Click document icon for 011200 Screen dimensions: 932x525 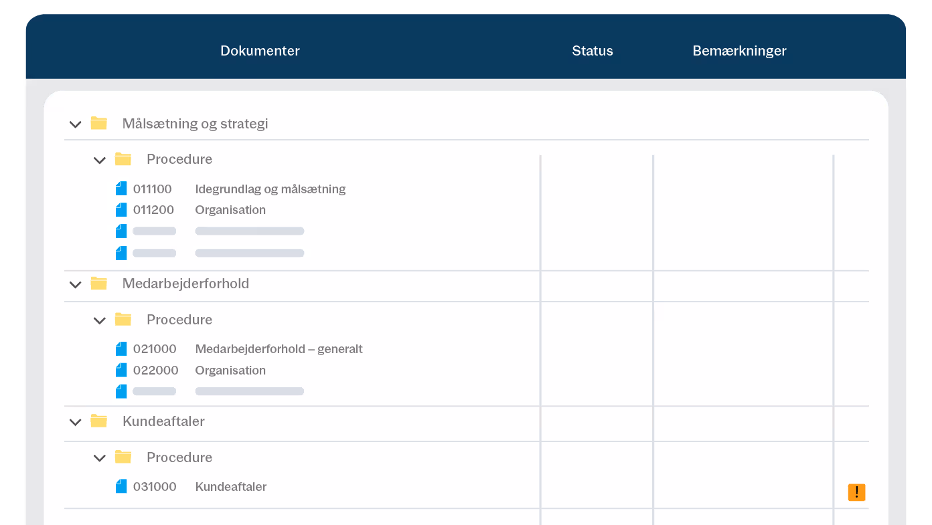pyautogui.click(x=121, y=209)
